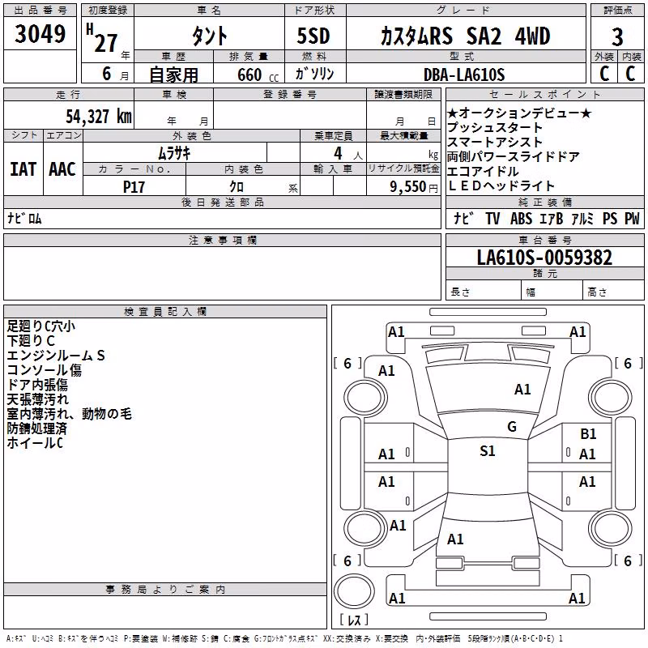Image resolution: width=648 pixels, height=648 pixels.
Task: Select the header "譲渡書類期限"
Action: pyautogui.click(x=403, y=95)
